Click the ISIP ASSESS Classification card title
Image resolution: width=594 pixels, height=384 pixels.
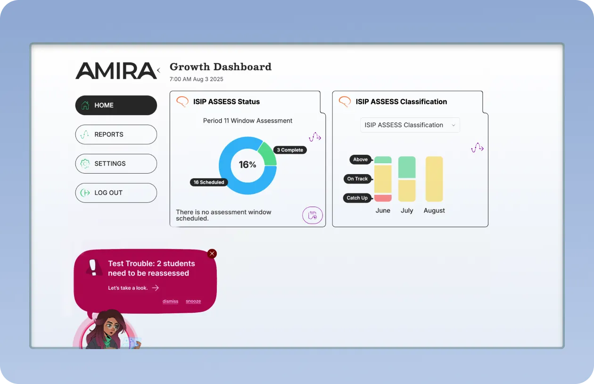pos(401,101)
